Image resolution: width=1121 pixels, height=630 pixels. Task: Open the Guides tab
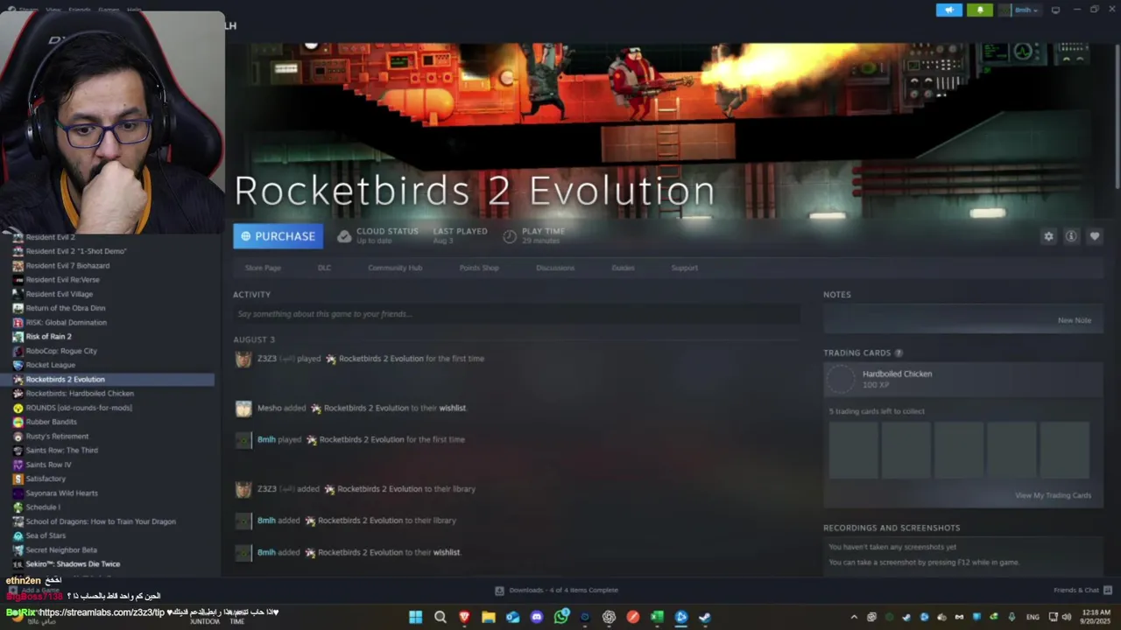(x=623, y=268)
